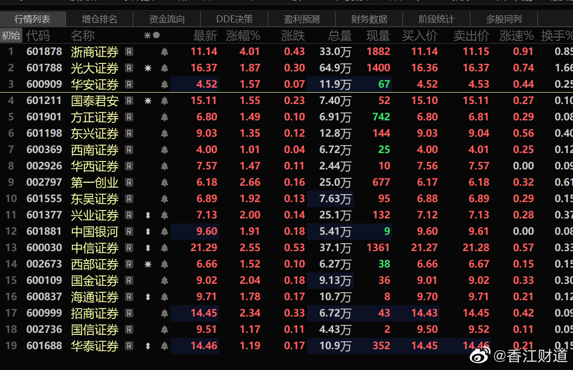Image resolution: width=573 pixels, height=370 pixels.
Task: Select stock name 海通证券
Action: (95, 297)
